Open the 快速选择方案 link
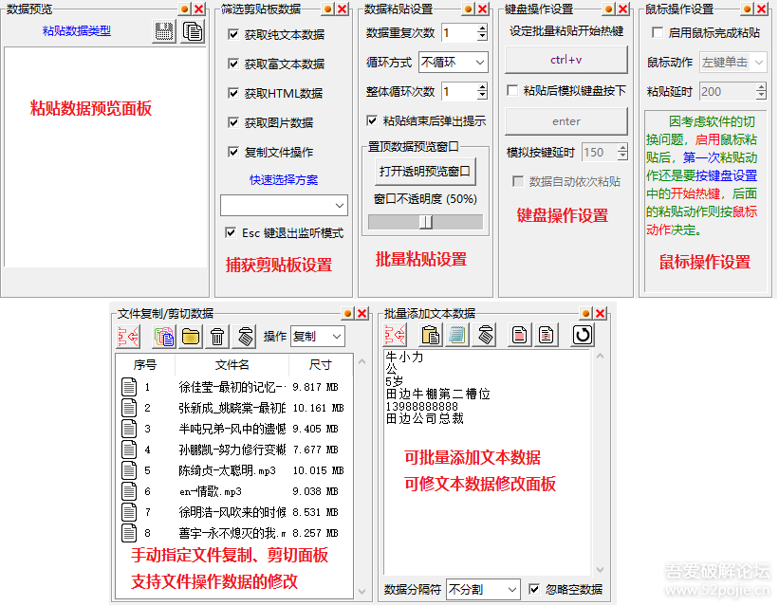Viewport: 779px width, 606px height. 285,178
